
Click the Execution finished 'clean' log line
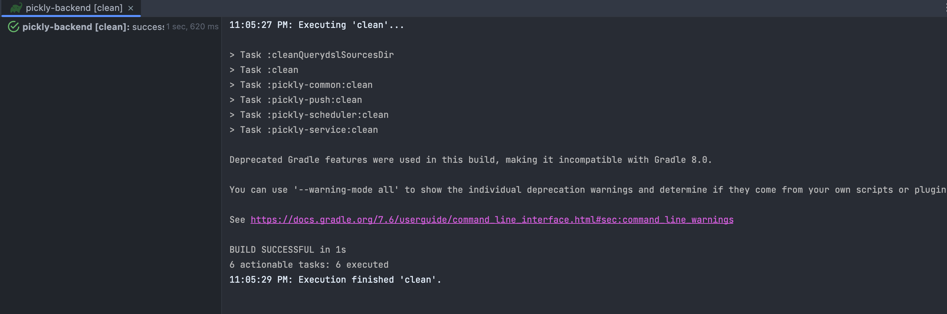[x=335, y=280]
